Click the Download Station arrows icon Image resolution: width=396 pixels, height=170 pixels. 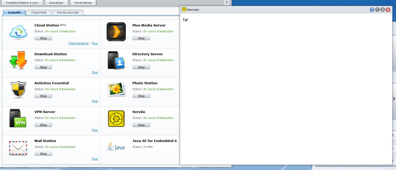point(18,60)
